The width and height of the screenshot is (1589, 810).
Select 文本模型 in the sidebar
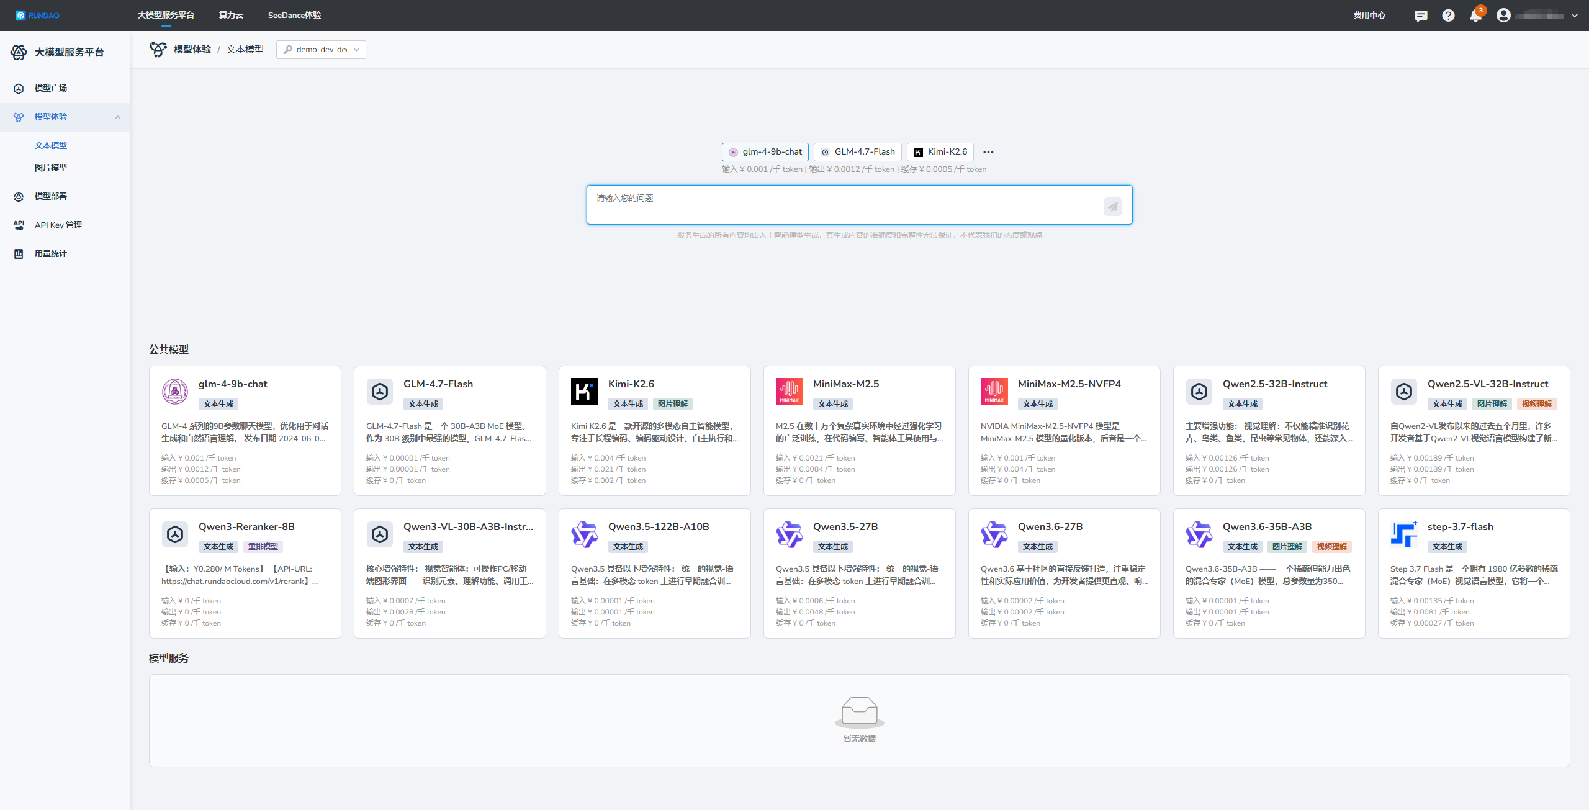[51, 145]
